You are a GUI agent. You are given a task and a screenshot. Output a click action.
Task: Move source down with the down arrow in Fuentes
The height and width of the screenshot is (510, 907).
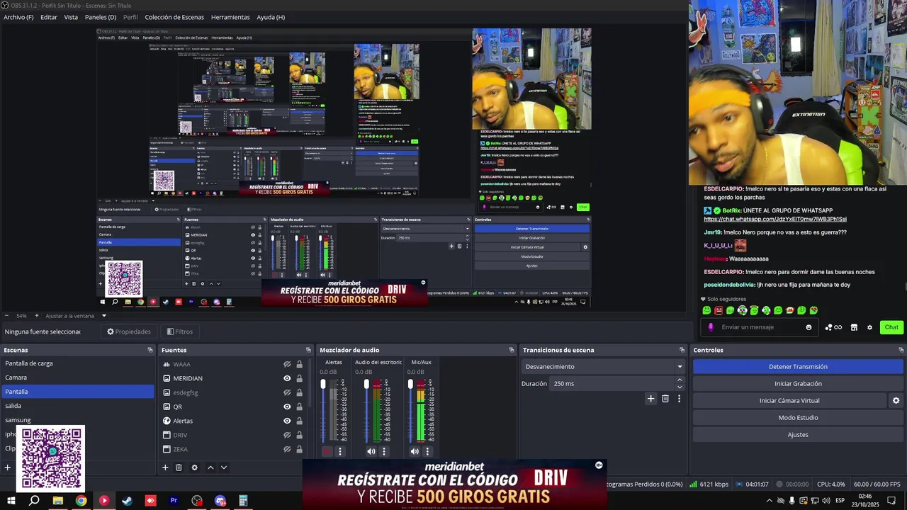click(224, 467)
